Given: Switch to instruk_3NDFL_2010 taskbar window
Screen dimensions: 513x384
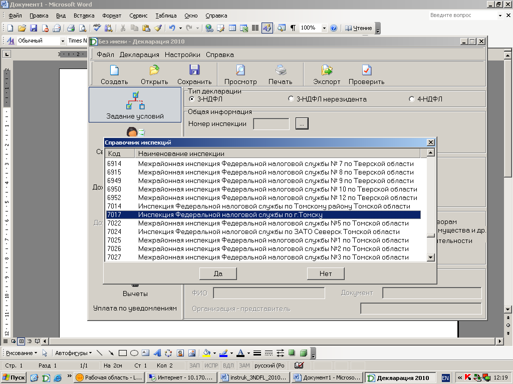Looking at the screenshot, I should coord(254,378).
